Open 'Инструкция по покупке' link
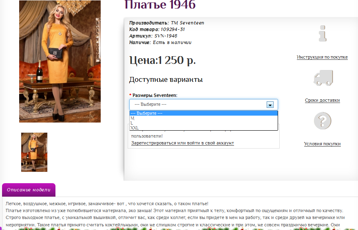The image size is (358, 230). [x=322, y=57]
